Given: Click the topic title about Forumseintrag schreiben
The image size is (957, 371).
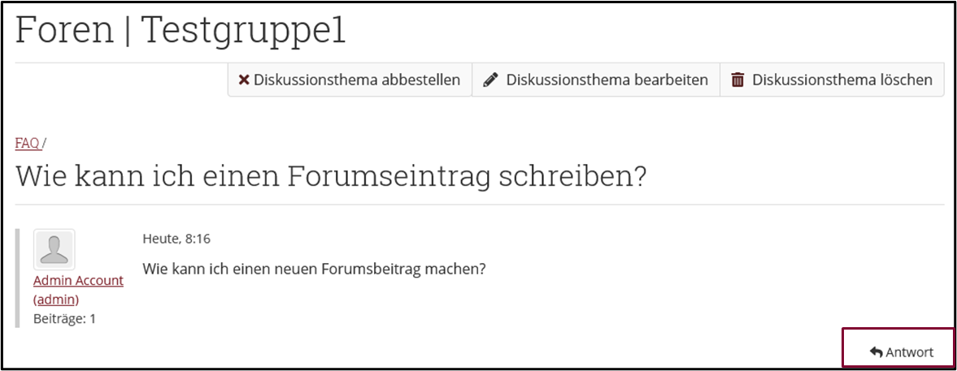Looking at the screenshot, I should 330,175.
